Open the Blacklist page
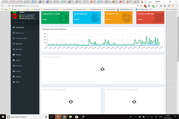 tap(25, 49)
